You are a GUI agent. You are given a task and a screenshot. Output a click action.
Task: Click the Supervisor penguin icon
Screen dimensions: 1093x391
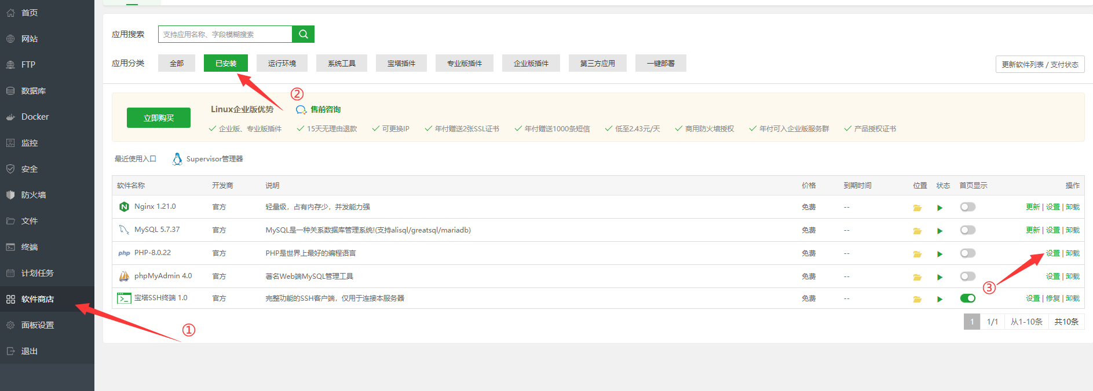pos(177,159)
